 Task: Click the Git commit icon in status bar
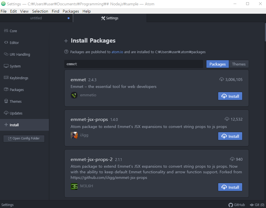(252, 205)
